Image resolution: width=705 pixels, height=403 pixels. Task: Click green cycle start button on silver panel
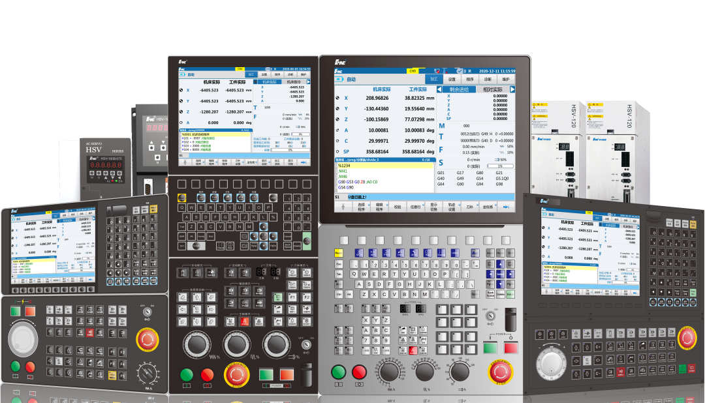[339, 372]
